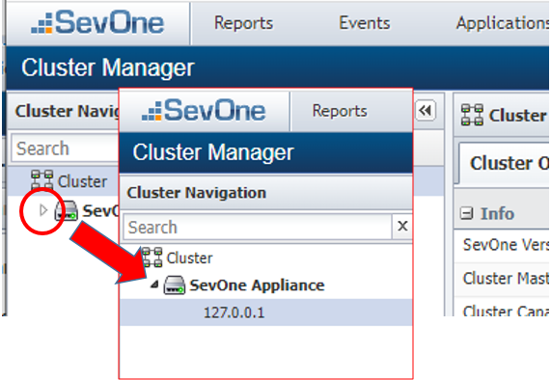Screen dimensions: 551x380
Task: Click the appliance device icon beside circled triangle
Action: click(x=66, y=210)
